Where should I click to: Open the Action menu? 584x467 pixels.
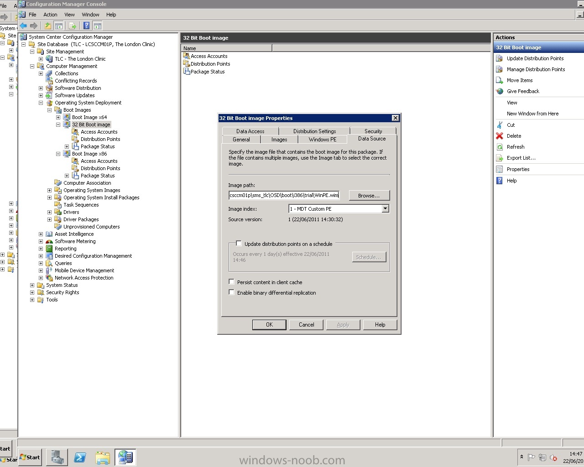[50, 15]
